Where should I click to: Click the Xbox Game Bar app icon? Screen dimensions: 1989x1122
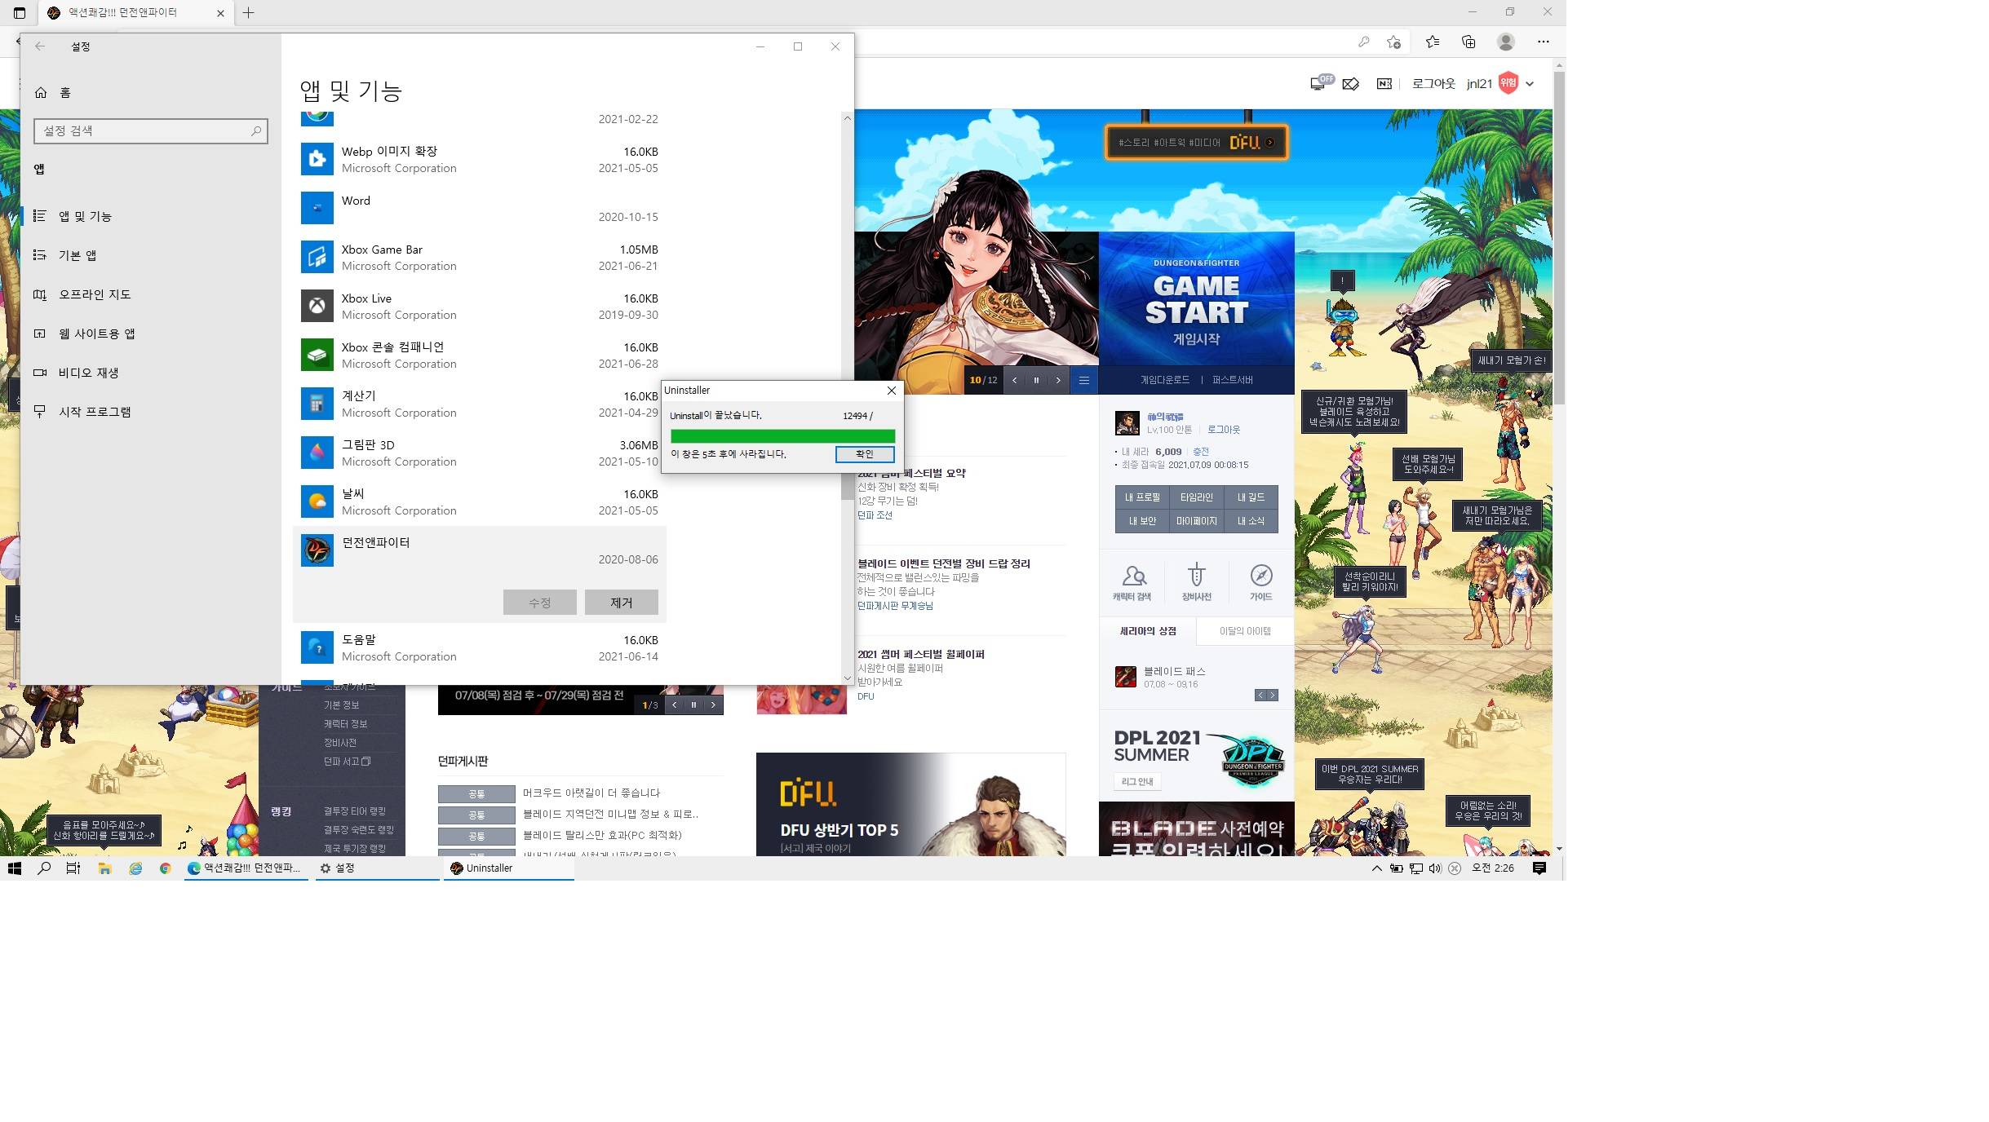pyautogui.click(x=317, y=257)
